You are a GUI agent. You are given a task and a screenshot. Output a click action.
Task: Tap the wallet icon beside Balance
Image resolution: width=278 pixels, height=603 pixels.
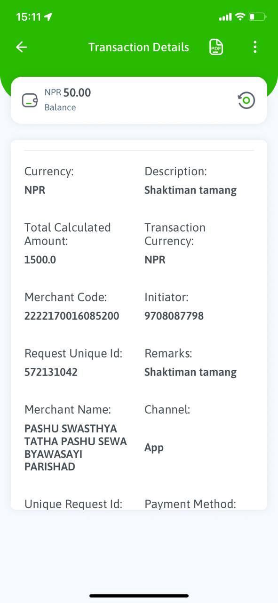click(x=30, y=100)
